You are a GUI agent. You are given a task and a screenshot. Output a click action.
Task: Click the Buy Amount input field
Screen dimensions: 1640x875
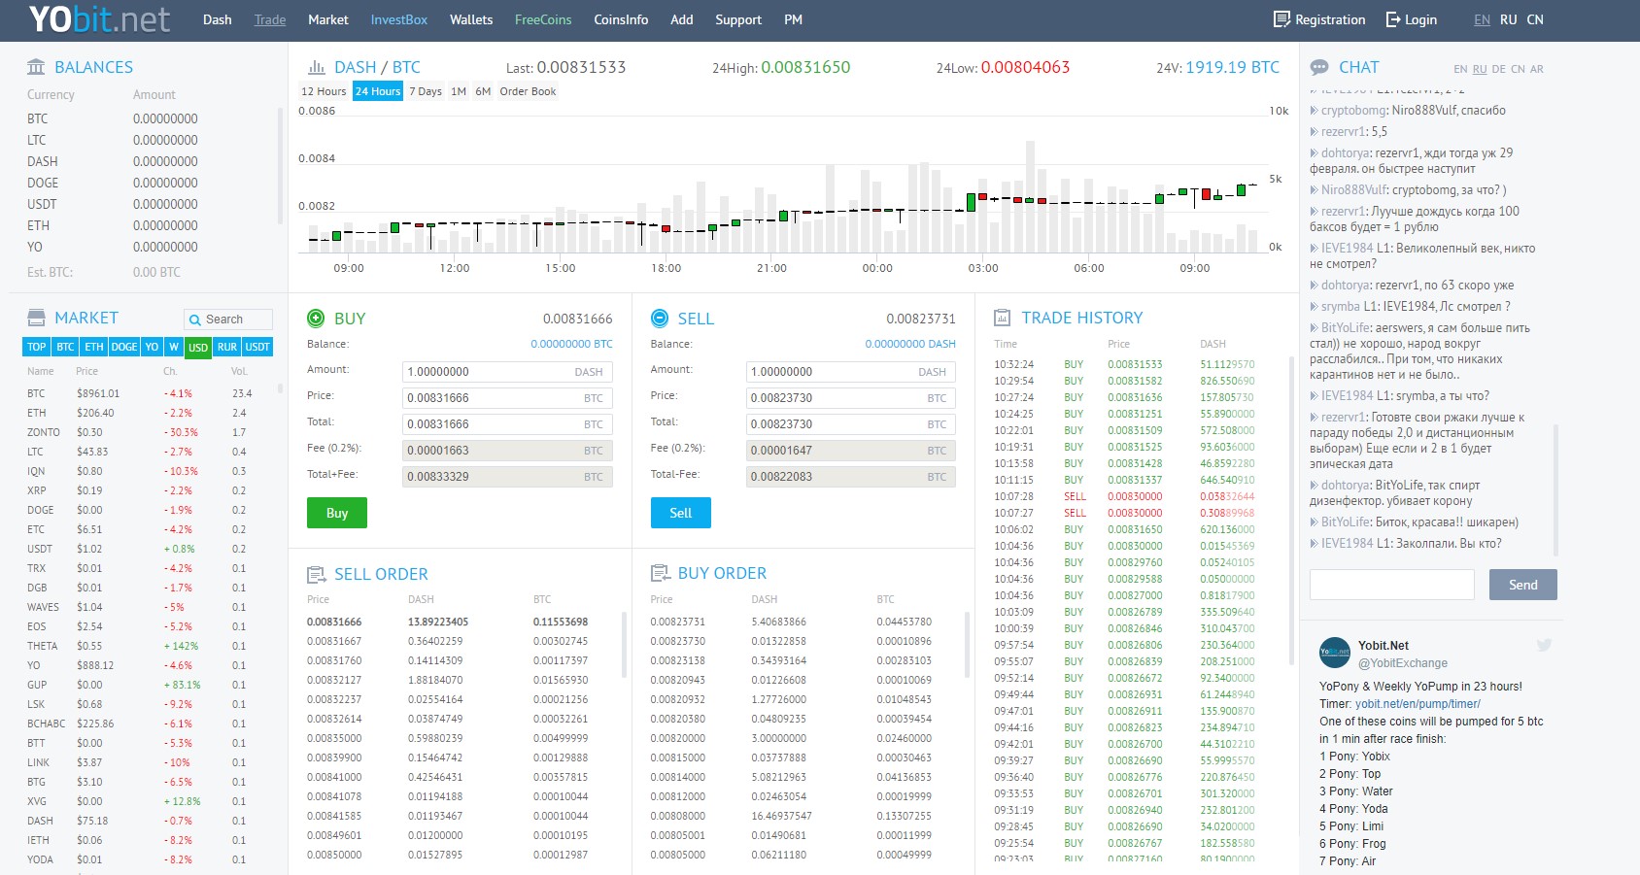[x=507, y=372]
